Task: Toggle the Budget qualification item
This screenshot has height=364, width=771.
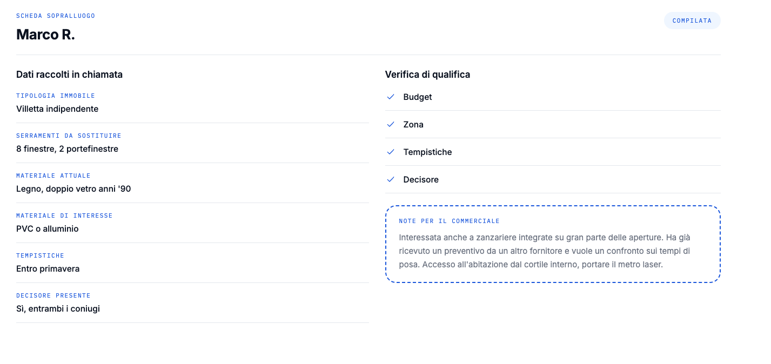Action: pos(553,97)
